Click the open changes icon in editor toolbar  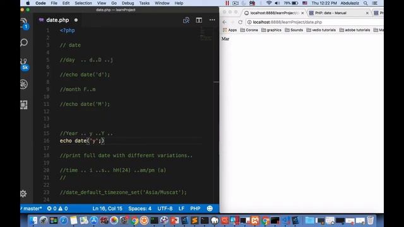point(186,20)
